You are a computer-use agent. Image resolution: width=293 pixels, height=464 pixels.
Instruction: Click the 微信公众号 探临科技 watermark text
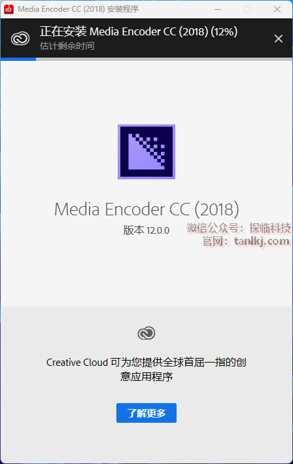[x=239, y=228]
